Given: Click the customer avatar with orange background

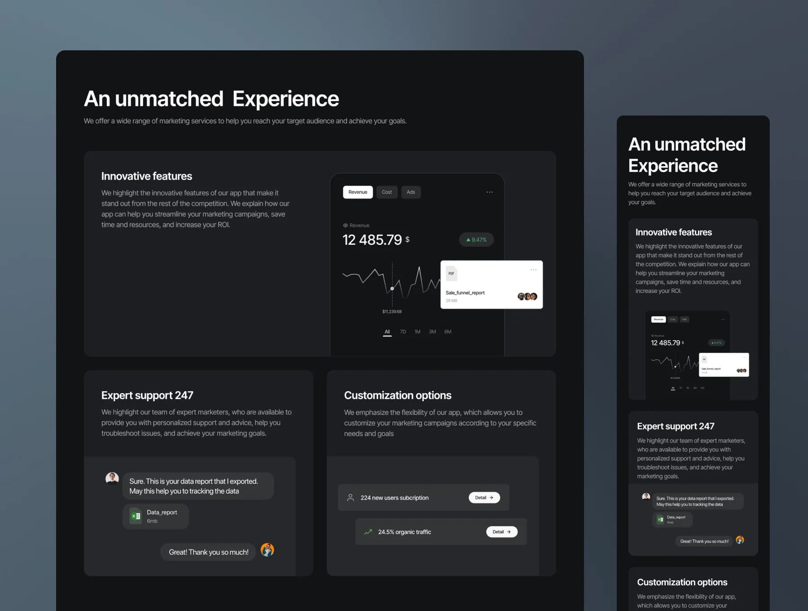Looking at the screenshot, I should [268, 550].
